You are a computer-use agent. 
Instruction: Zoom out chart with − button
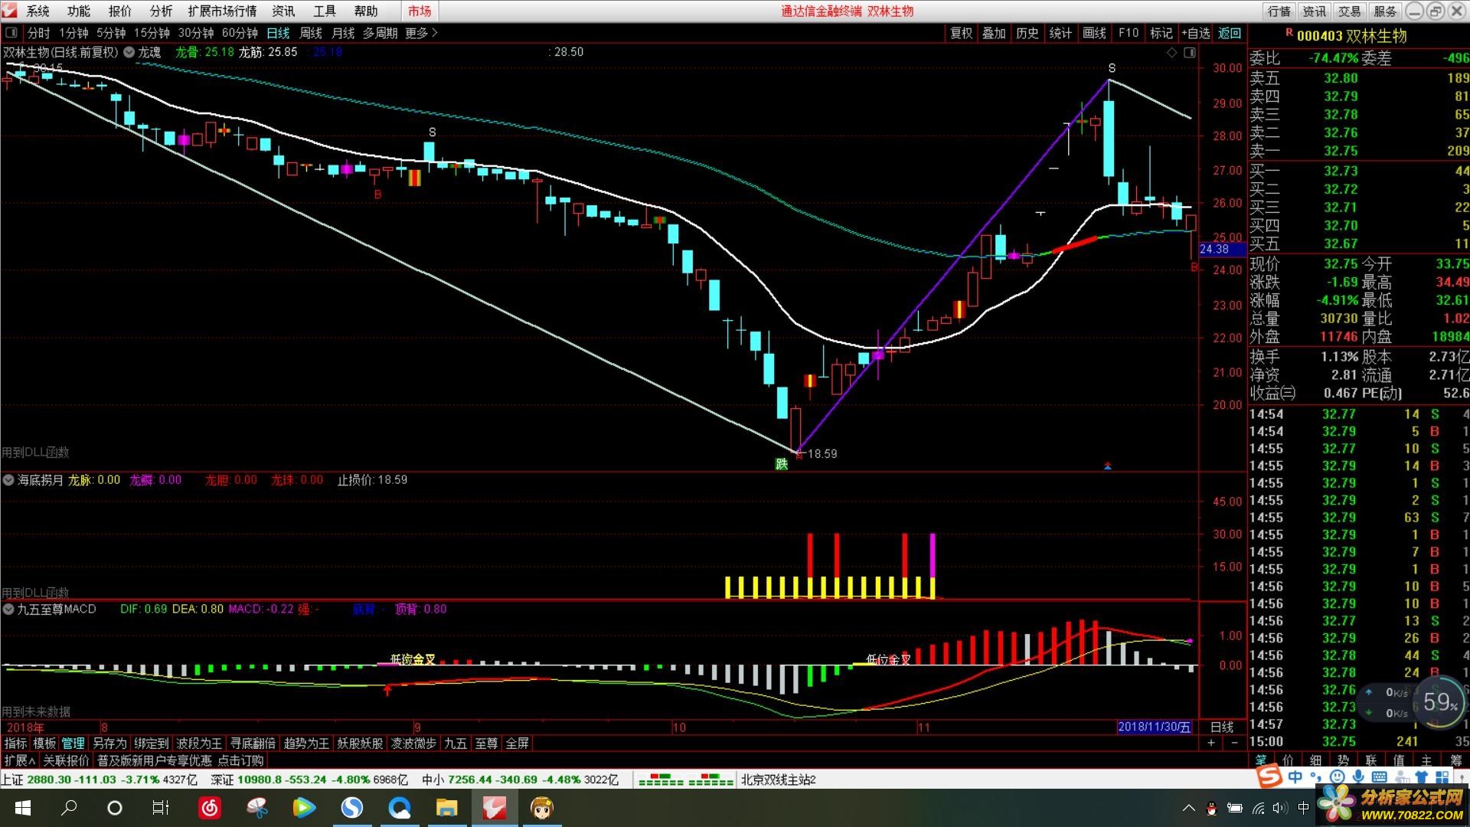[1234, 743]
